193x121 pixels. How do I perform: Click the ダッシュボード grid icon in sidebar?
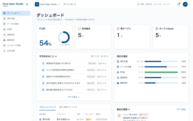(x=5, y=13)
